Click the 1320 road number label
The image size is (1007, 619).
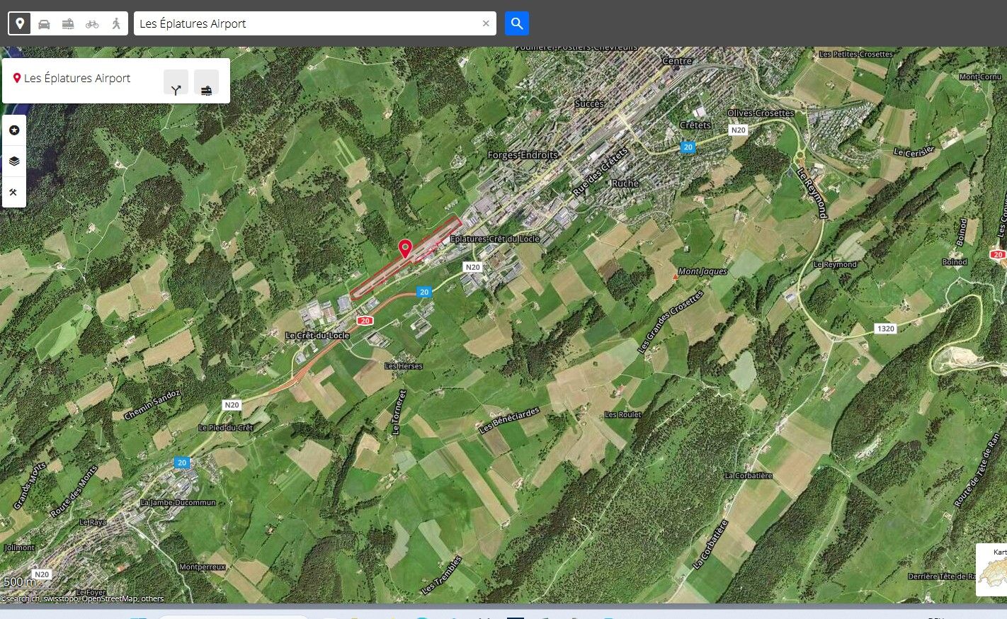(x=886, y=329)
